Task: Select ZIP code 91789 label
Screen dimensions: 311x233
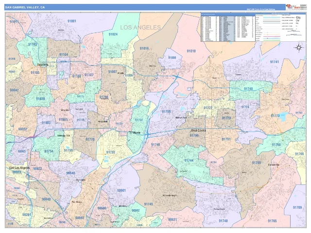Action: (256, 163)
